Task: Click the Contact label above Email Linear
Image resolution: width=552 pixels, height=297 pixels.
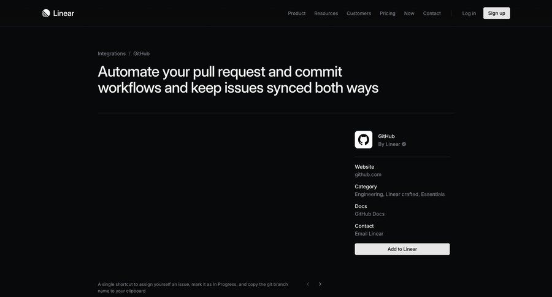Action: coord(364,226)
